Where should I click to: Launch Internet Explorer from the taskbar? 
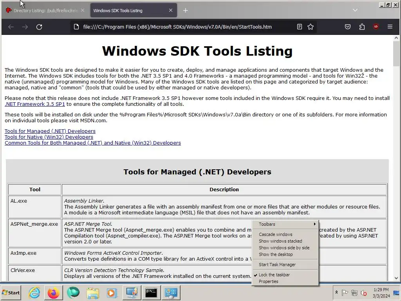(x=34, y=292)
